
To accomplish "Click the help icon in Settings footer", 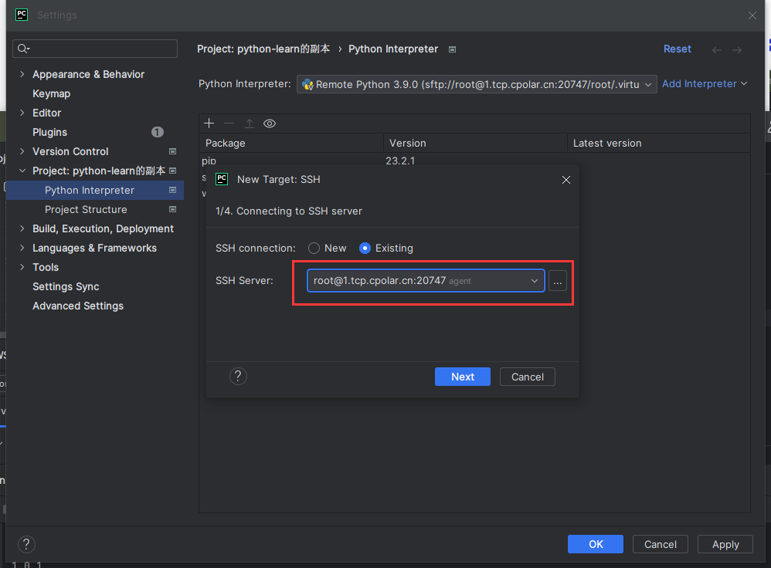I will 26,544.
